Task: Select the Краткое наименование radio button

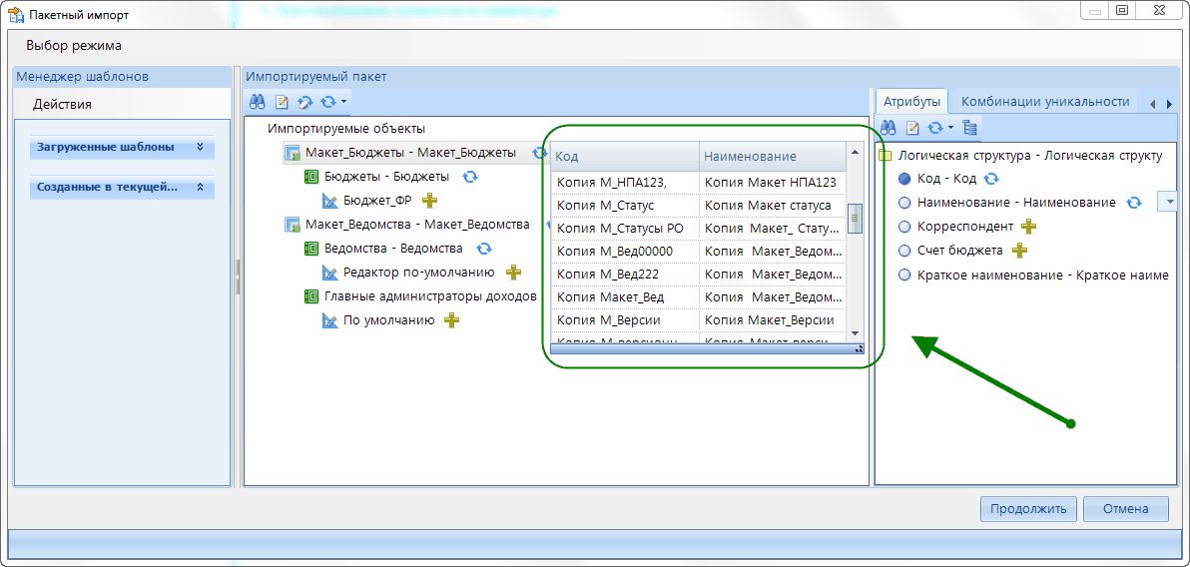Action: (x=904, y=275)
